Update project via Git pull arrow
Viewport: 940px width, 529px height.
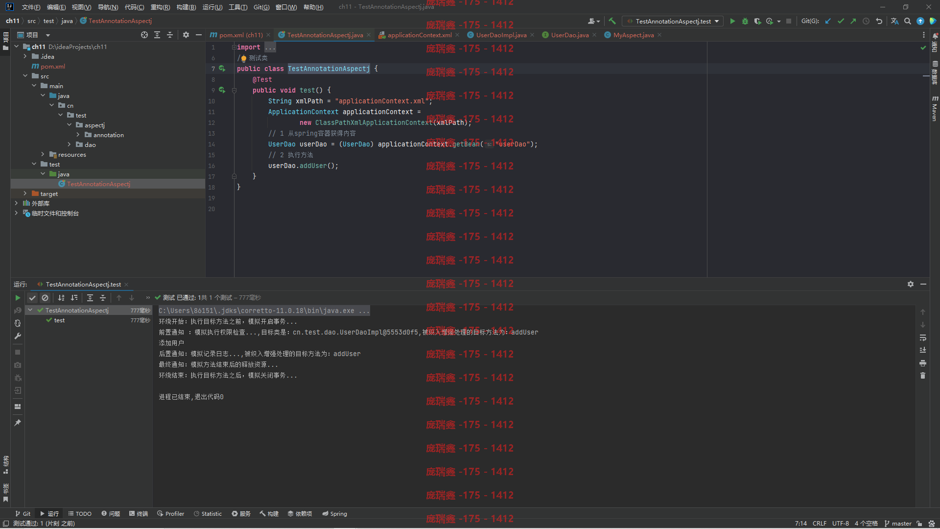(828, 21)
